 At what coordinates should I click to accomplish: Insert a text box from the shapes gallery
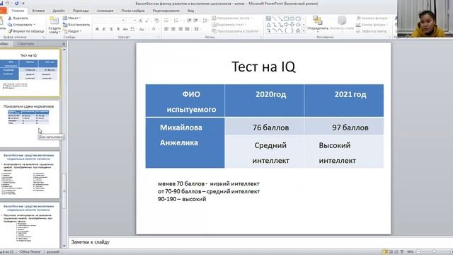click(269, 19)
